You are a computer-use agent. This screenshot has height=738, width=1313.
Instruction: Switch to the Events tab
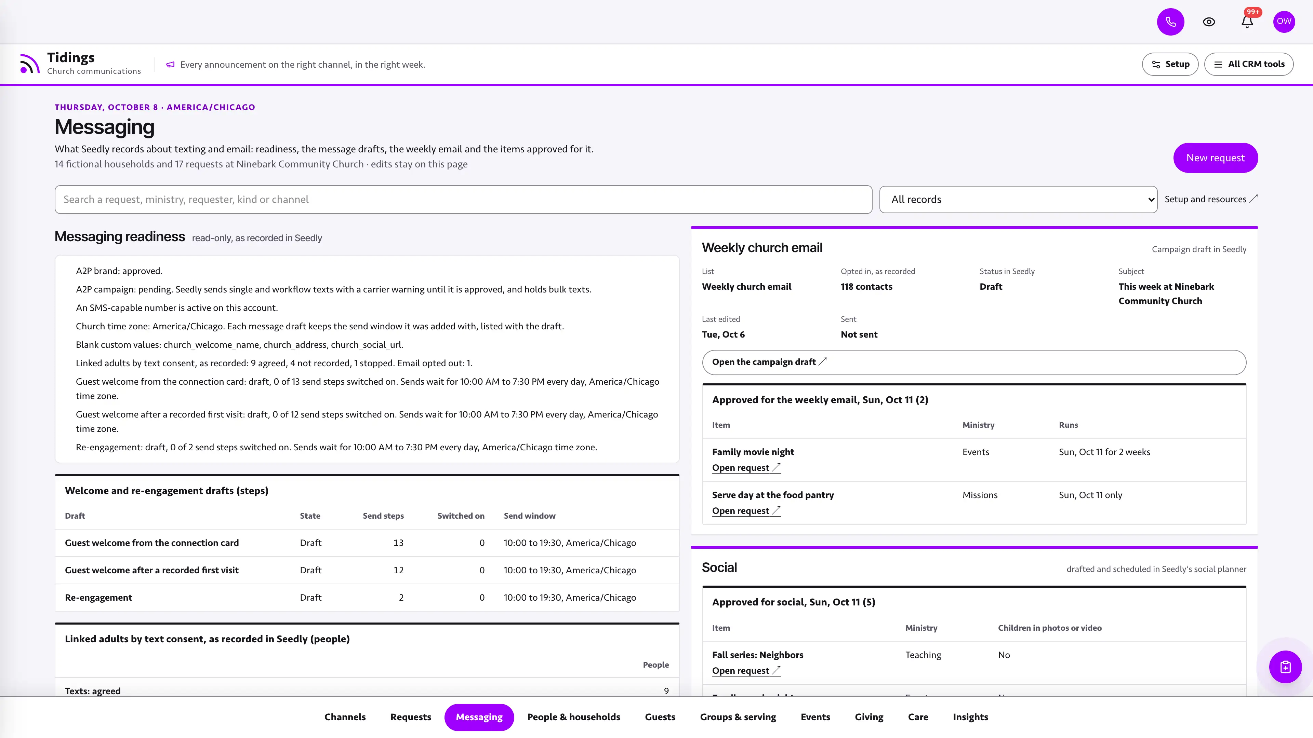tap(815, 717)
